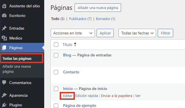The image size is (185, 108).
Task: Check the Inicio page row checkbox
Action: [x=56, y=89]
